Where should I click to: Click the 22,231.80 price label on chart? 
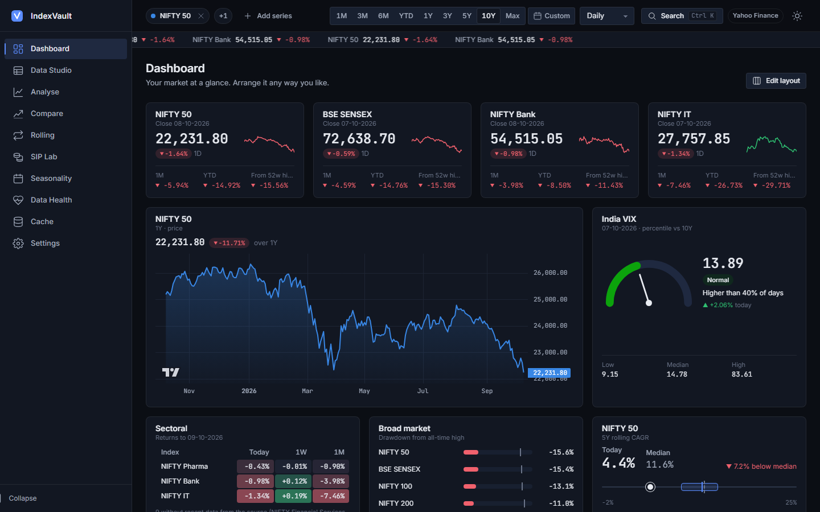[x=550, y=373]
